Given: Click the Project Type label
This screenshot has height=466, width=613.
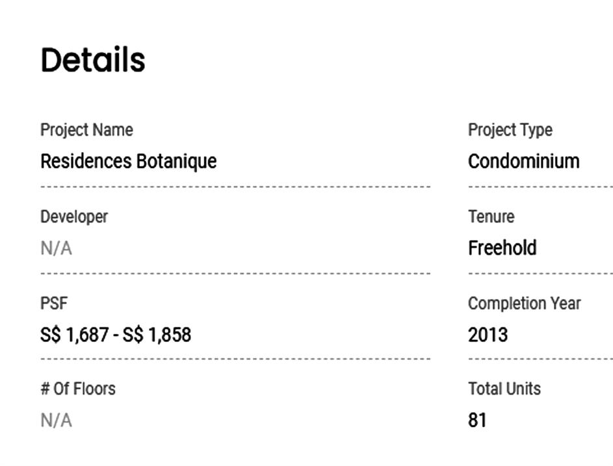Looking at the screenshot, I should point(510,130).
